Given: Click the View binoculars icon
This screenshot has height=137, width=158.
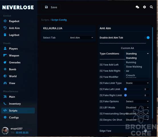Looking at the screenshot, I should (x=5, y=83).
